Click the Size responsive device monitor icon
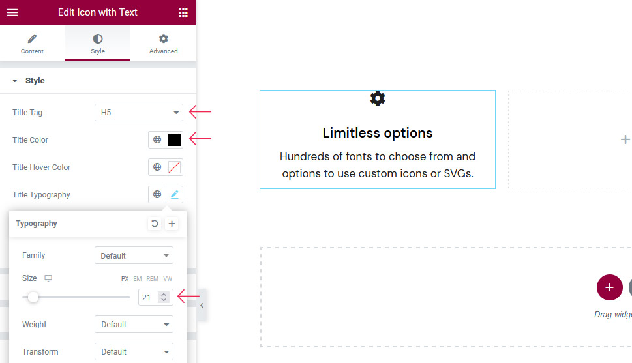The image size is (632, 363). [x=48, y=278]
